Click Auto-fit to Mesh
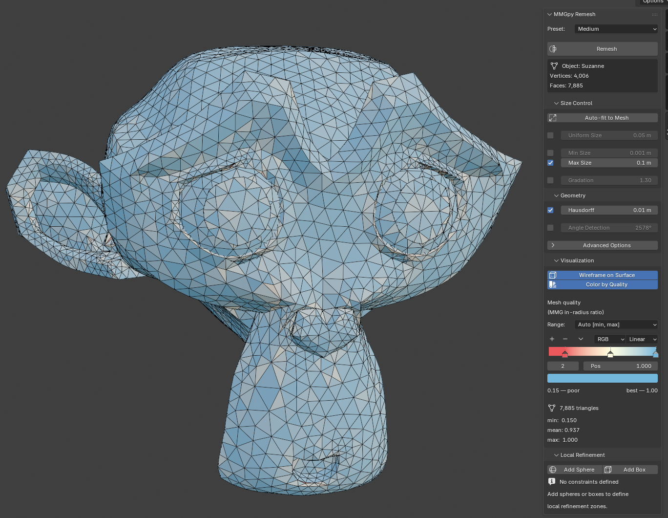Screen dimensions: 668x518 tap(603, 118)
